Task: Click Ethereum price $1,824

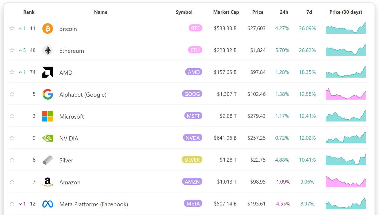Action: (258, 50)
